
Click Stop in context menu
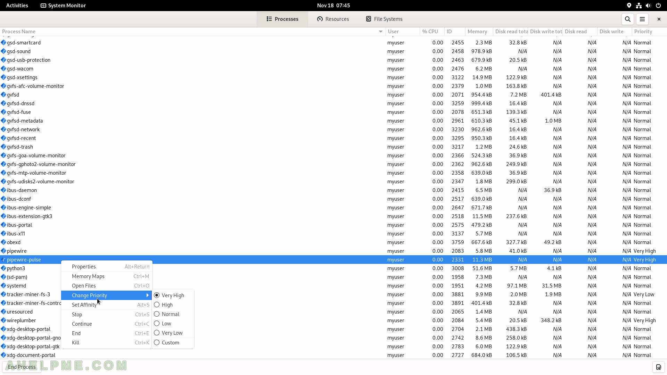tap(107, 315)
